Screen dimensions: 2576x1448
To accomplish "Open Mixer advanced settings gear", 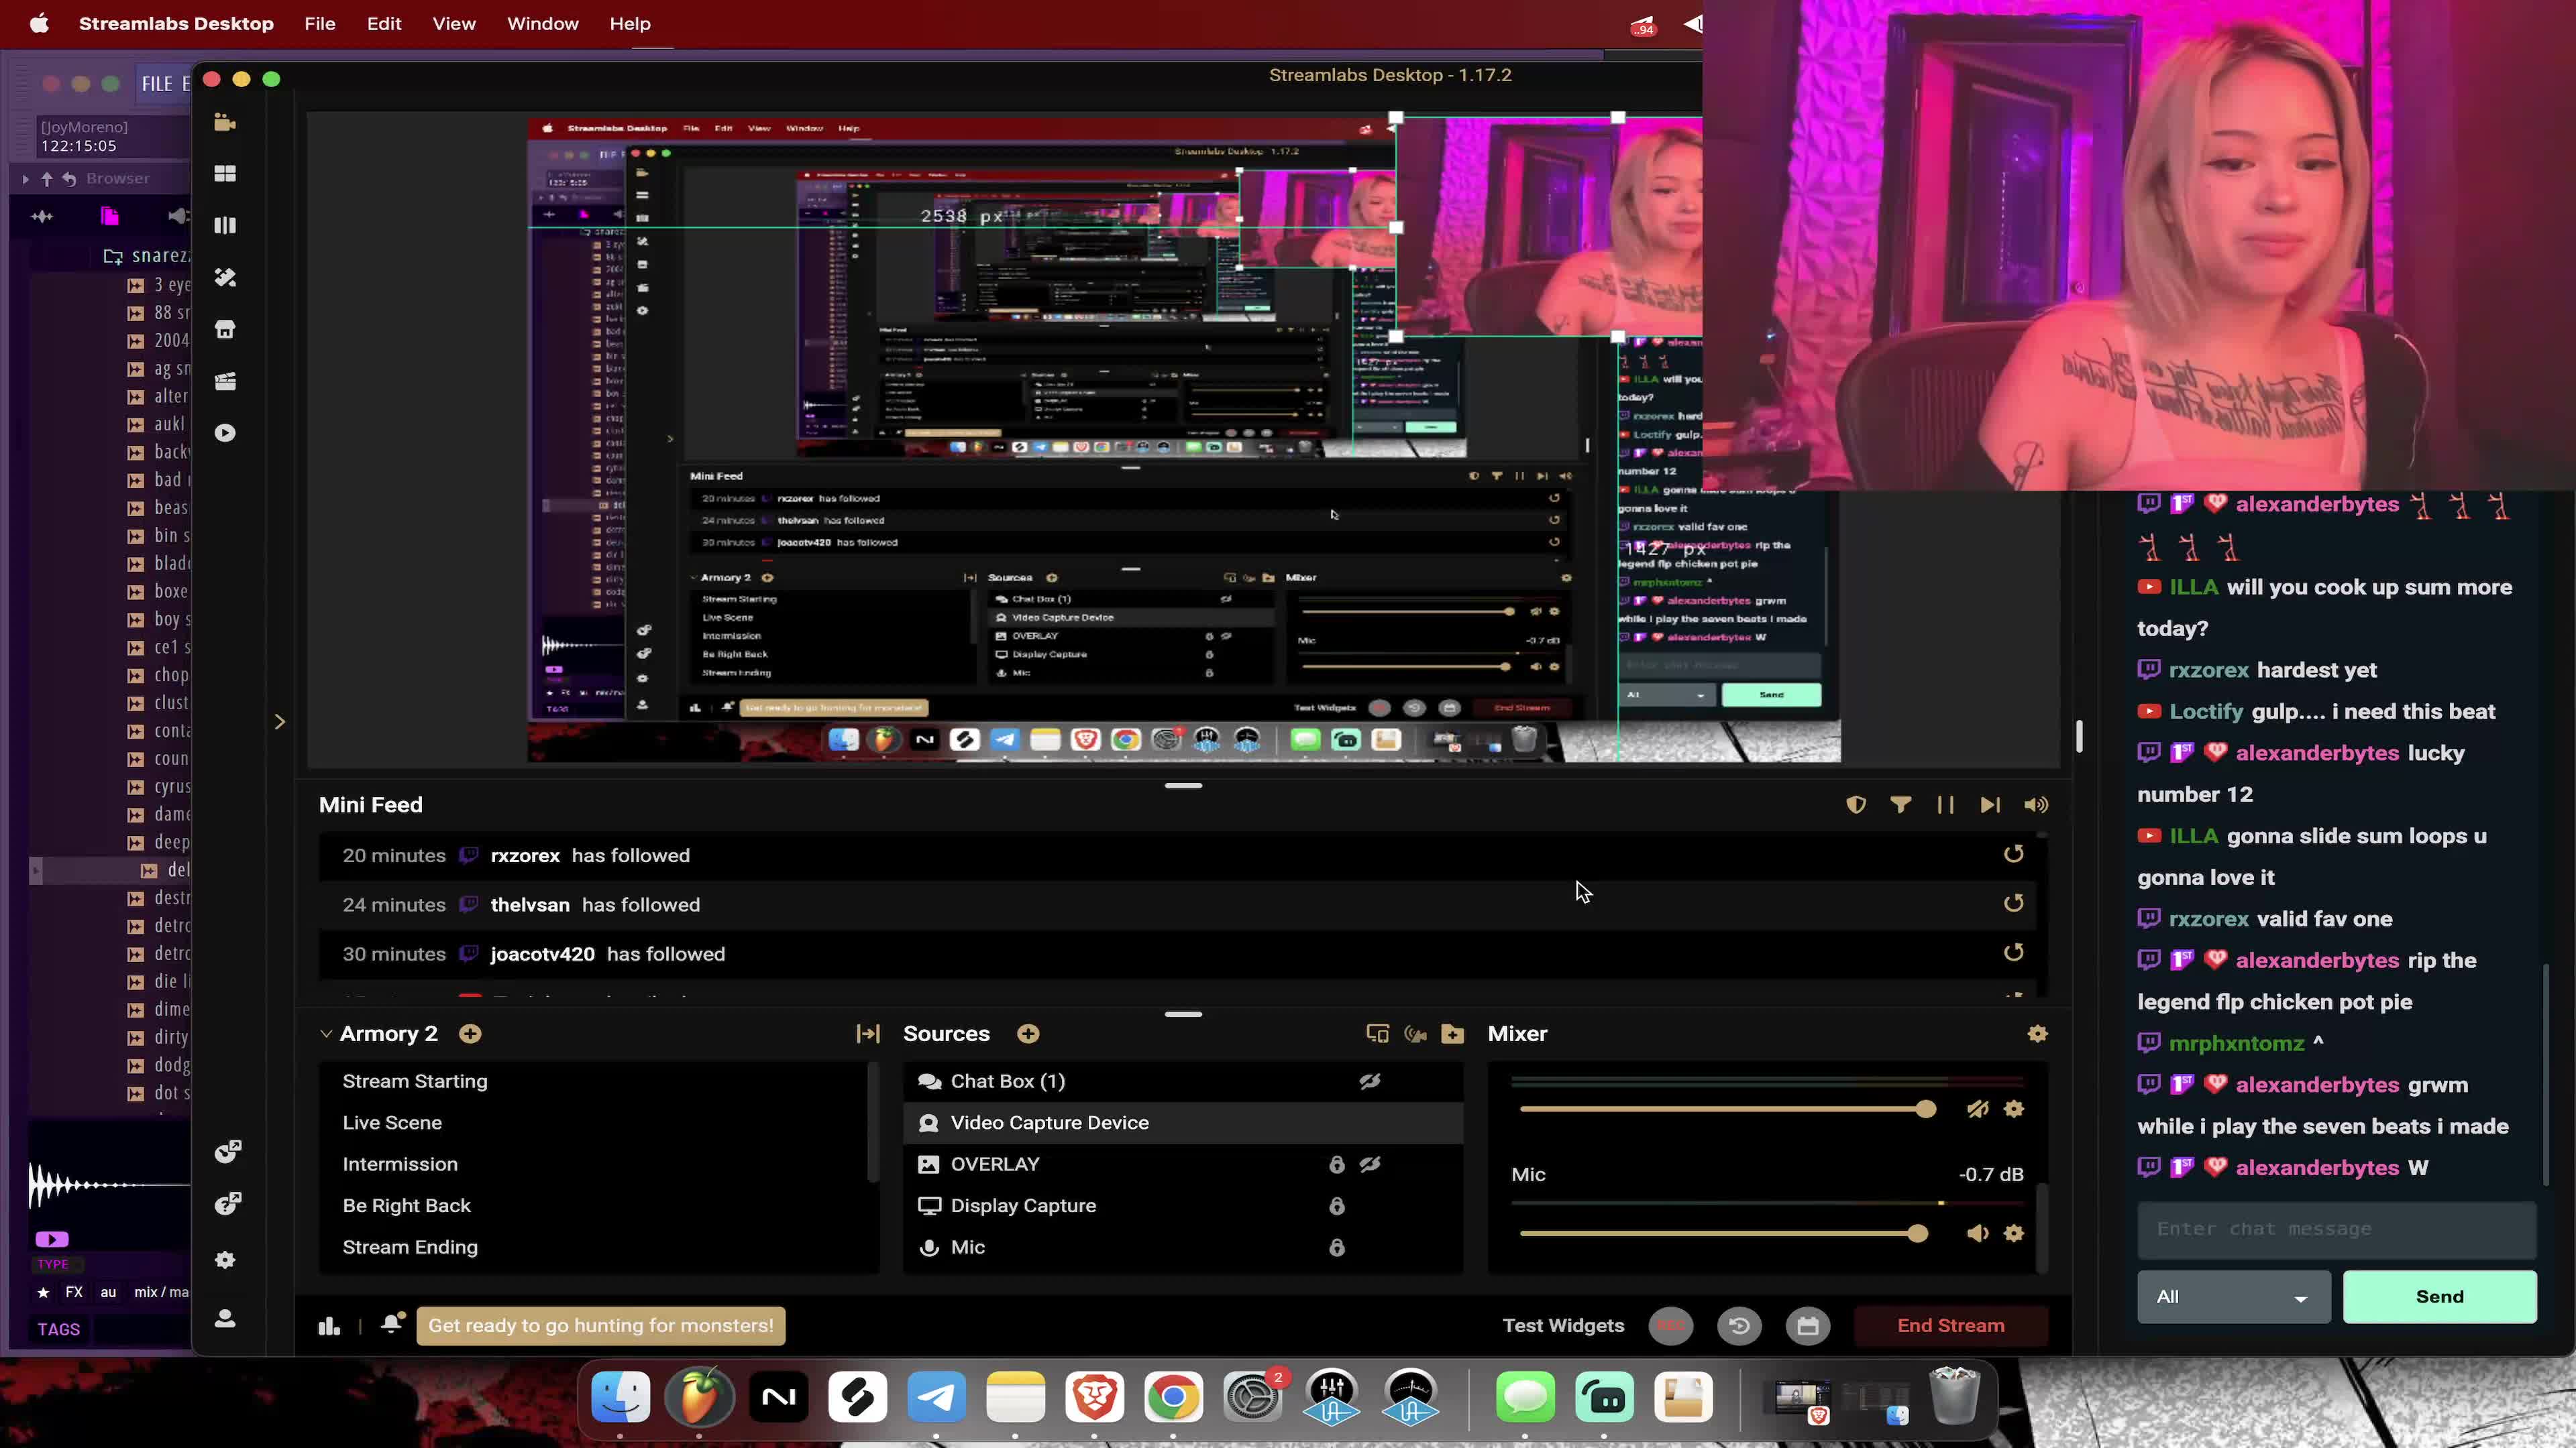I will [x=2038, y=1033].
